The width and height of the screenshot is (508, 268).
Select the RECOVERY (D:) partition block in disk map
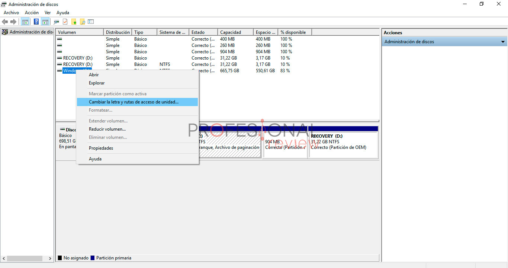pos(343,142)
